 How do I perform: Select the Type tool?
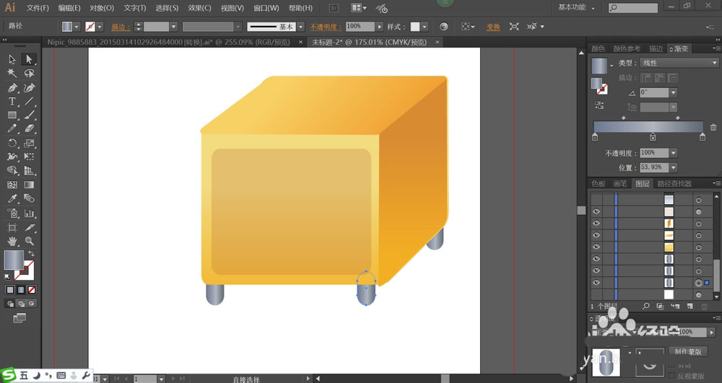tap(12, 101)
